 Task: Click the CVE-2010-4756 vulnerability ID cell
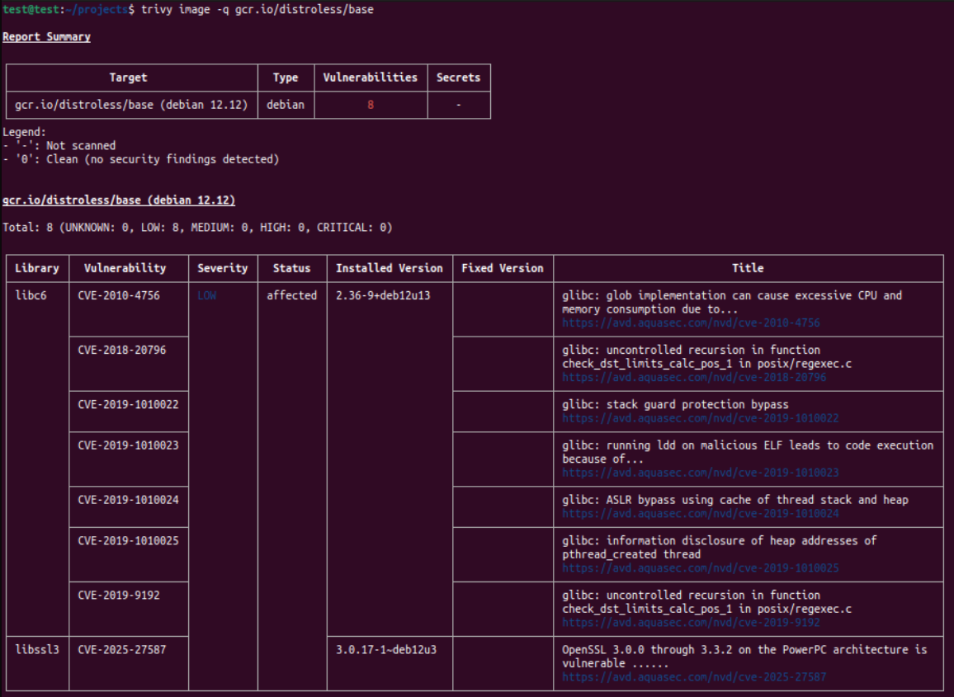pos(119,295)
